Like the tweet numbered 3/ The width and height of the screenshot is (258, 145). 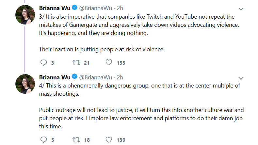109,63
